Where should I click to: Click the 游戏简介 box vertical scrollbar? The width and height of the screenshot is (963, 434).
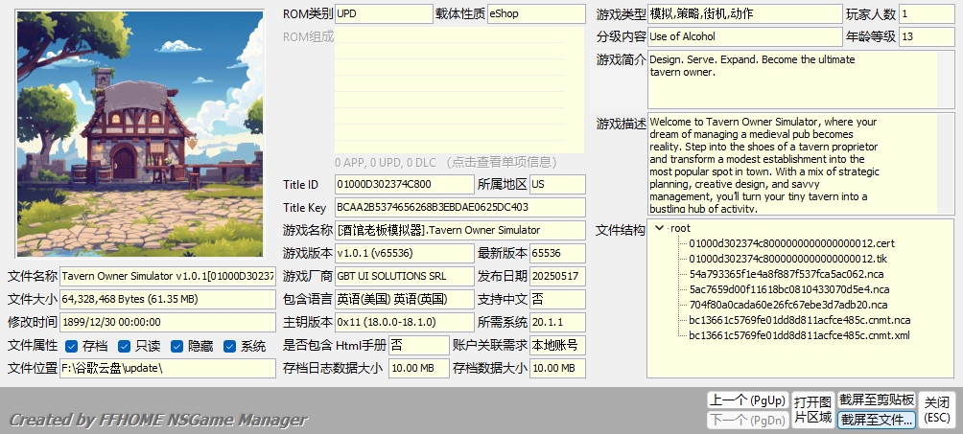946,80
